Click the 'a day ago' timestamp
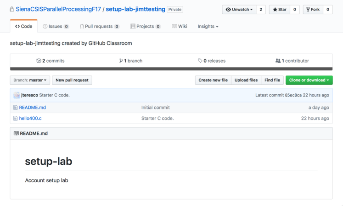This screenshot has height=206, width=343. pyautogui.click(x=319, y=108)
